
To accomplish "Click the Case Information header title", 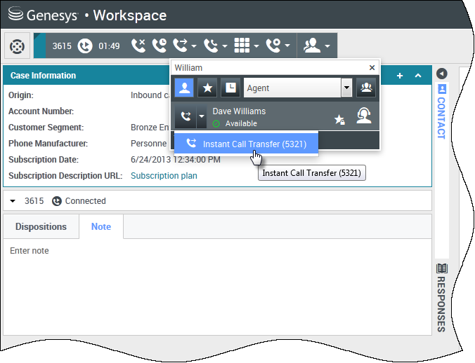I will click(43, 76).
